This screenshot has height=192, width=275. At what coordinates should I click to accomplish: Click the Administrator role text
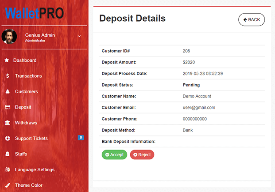click(x=35, y=41)
